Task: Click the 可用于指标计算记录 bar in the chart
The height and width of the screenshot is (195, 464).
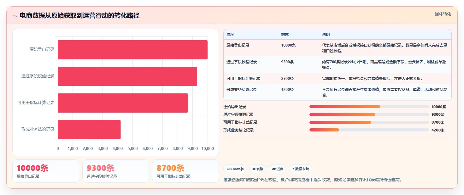Action: 123,103
